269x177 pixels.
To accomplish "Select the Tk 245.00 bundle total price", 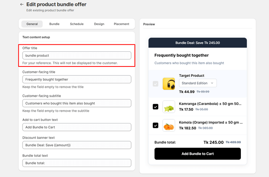I will tap(213, 142).
